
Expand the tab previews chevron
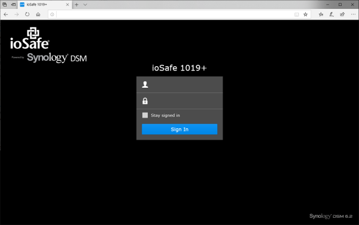85,4
